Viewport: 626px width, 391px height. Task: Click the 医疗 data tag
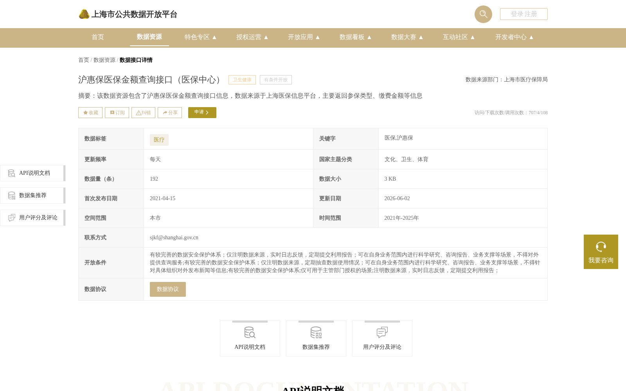159,140
